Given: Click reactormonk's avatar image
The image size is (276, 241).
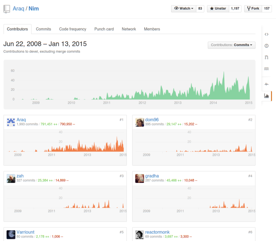Looking at the screenshot, I should tap(140, 235).
